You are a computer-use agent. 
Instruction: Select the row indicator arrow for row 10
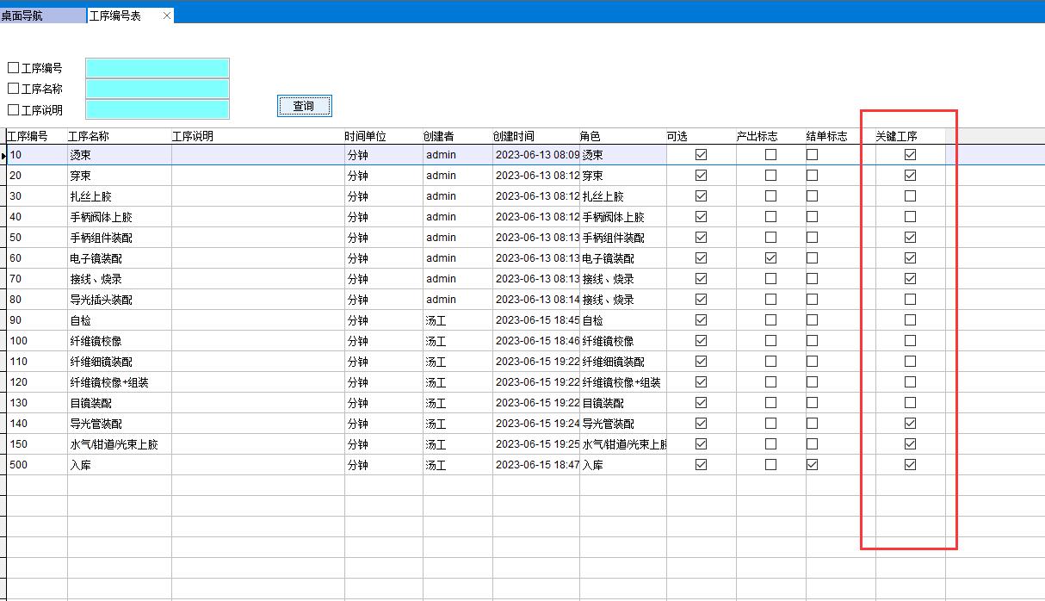point(3,156)
